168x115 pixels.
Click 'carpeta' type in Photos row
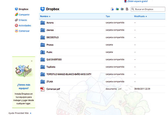tap(109, 45)
